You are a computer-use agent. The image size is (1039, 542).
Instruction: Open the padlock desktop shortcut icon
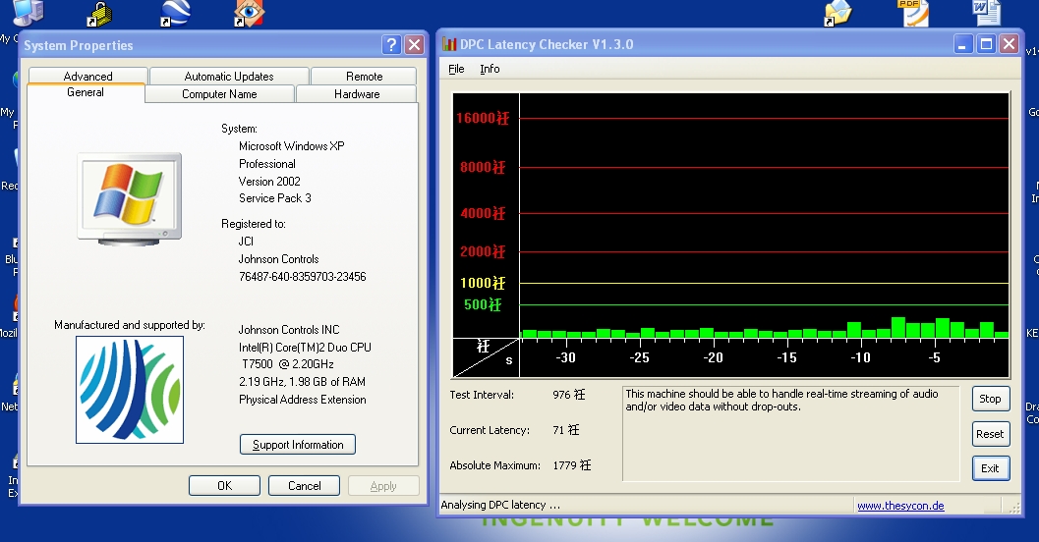pyautogui.click(x=98, y=13)
